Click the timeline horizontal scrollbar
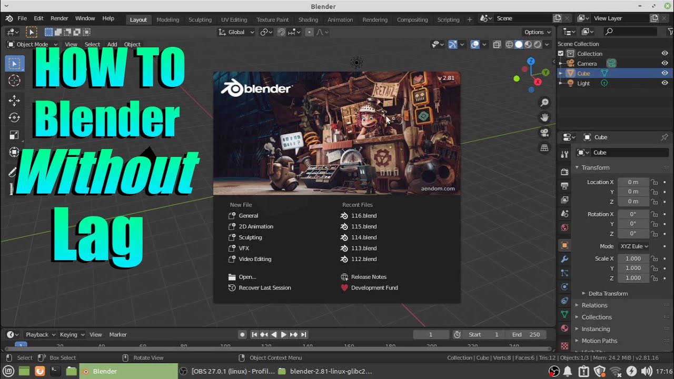 tap(278, 349)
